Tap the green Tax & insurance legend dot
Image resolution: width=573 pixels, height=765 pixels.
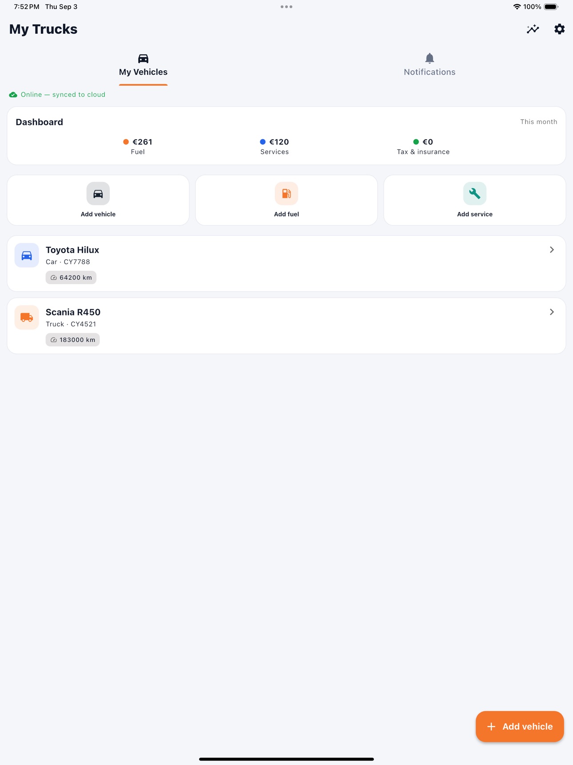click(x=416, y=142)
